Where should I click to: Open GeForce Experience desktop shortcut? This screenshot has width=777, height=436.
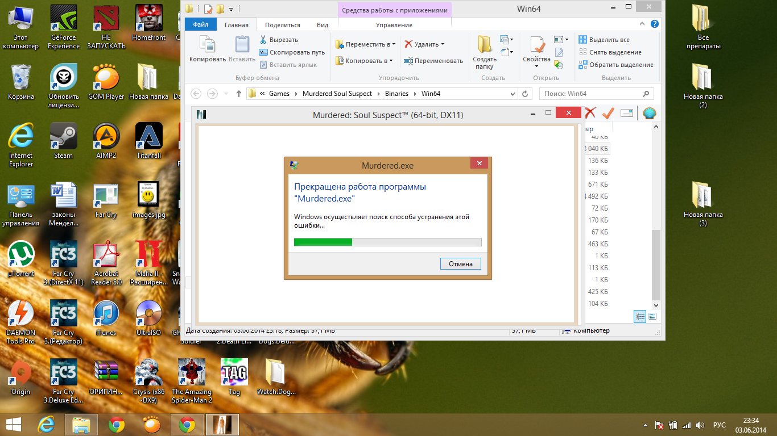coord(64,27)
